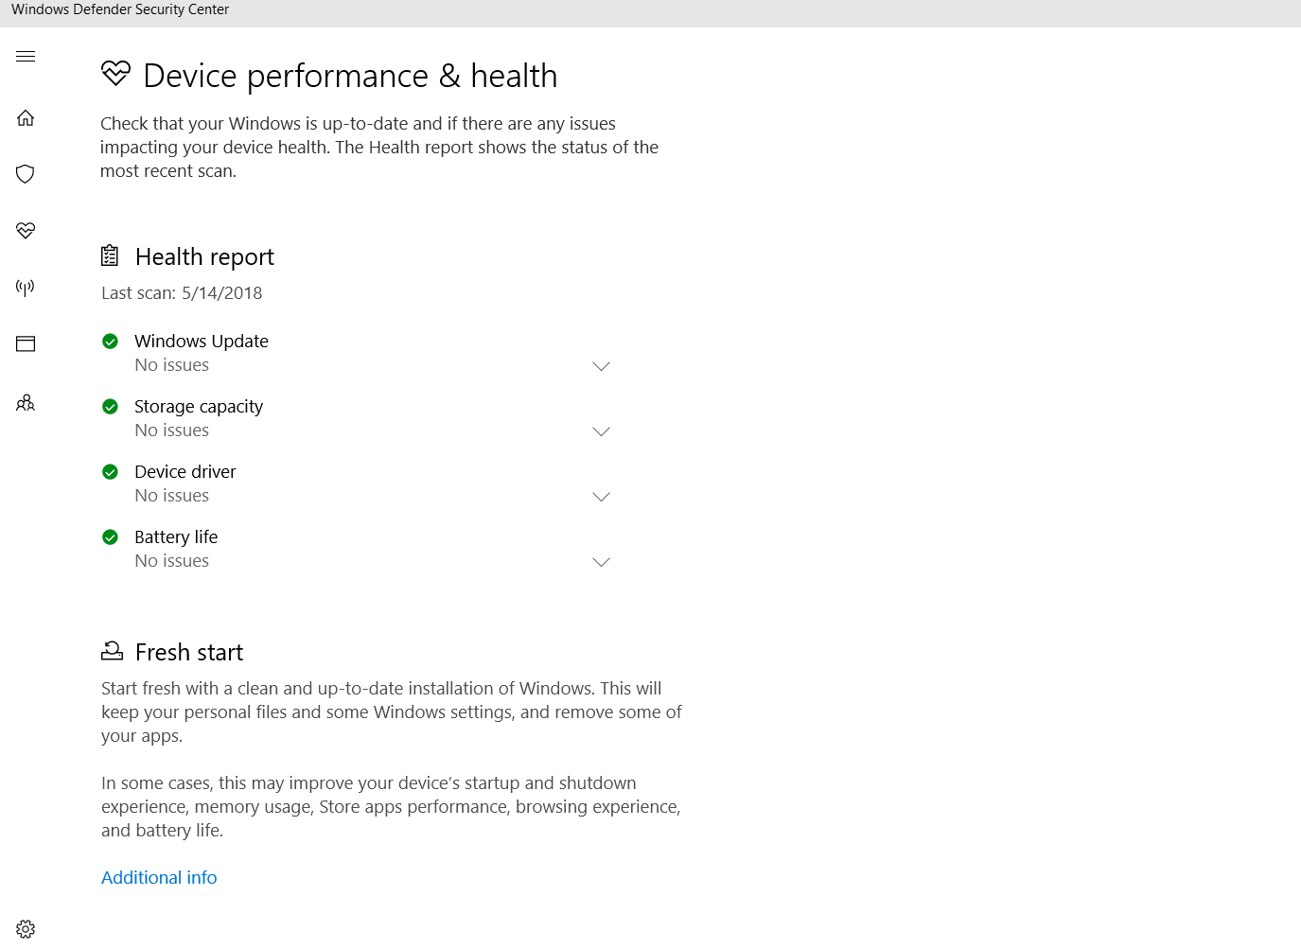This screenshot has height=949, width=1301.
Task: Open the Home icon in sidebar
Action: (x=25, y=117)
